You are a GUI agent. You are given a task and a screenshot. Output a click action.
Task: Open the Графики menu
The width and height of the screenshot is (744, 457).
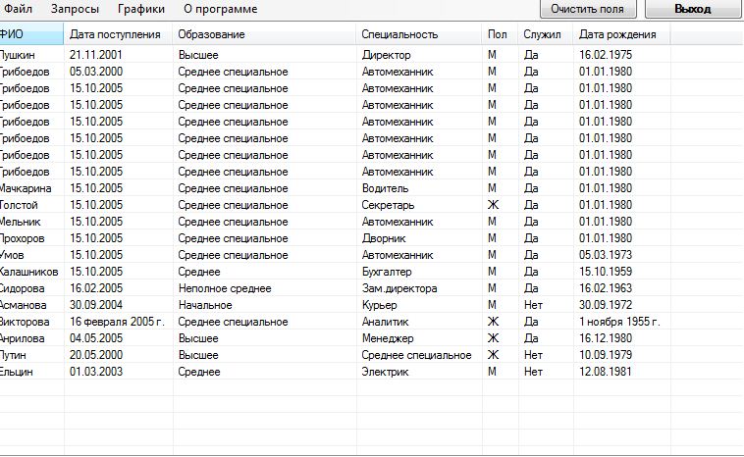click(x=141, y=9)
